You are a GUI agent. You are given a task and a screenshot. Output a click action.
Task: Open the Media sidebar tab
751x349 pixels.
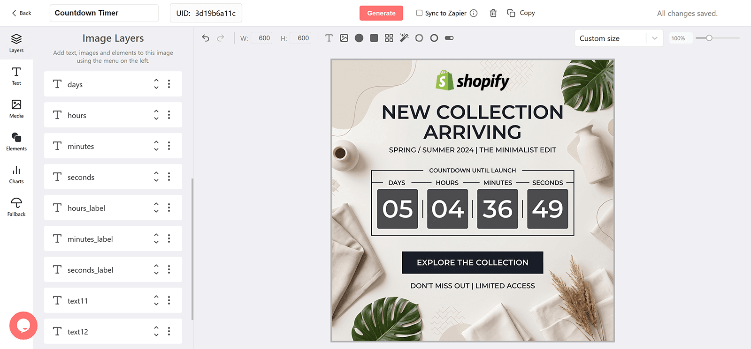click(16, 109)
